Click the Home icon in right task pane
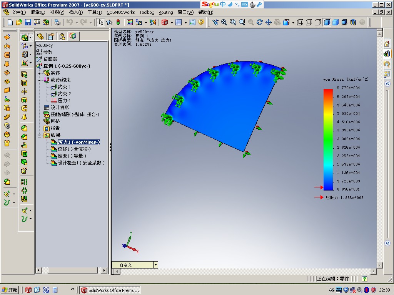The width and height of the screenshot is (394, 295). pyautogui.click(x=387, y=44)
